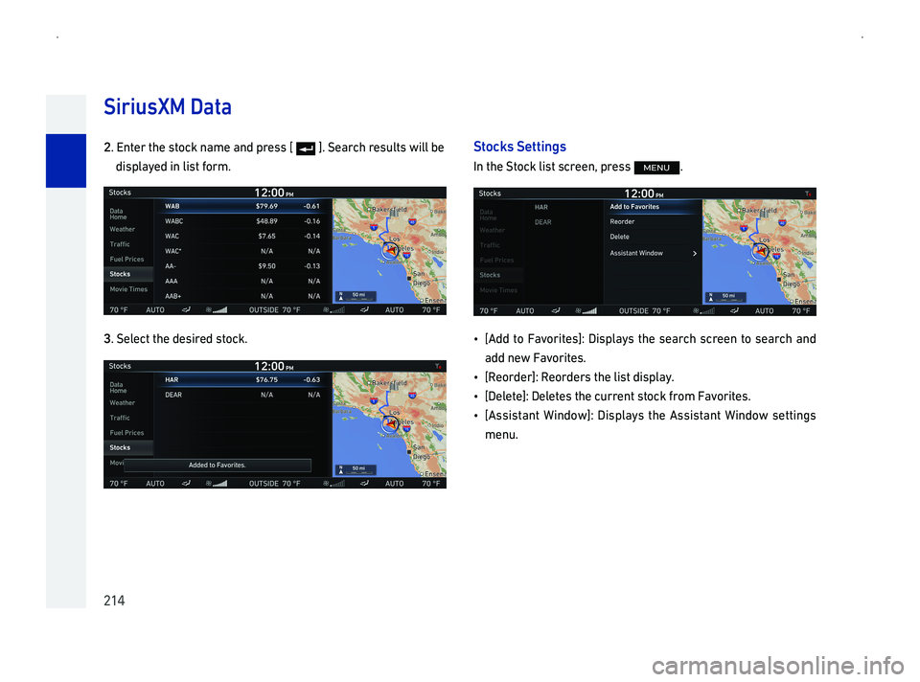
Task: Click the 12:00 PM clock on the Stocks Settings menu screen
Action: coord(644,193)
